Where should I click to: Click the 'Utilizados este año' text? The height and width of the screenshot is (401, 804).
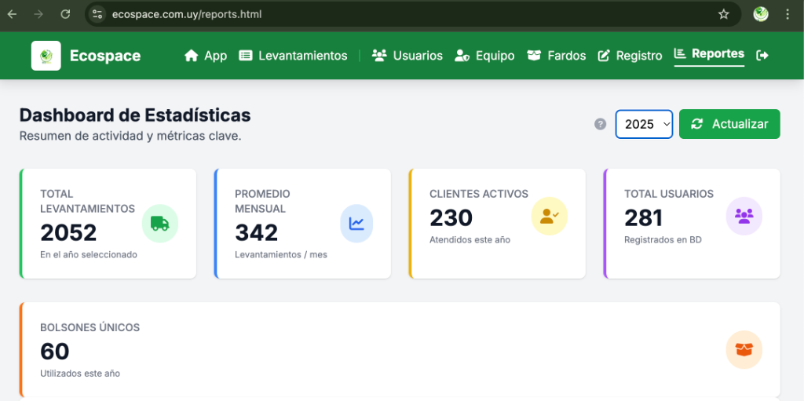80,374
